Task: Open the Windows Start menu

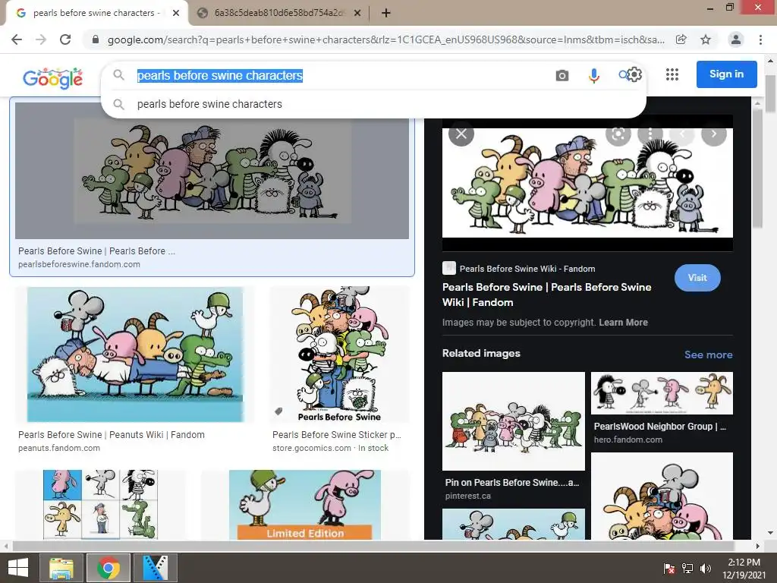Action: point(18,568)
